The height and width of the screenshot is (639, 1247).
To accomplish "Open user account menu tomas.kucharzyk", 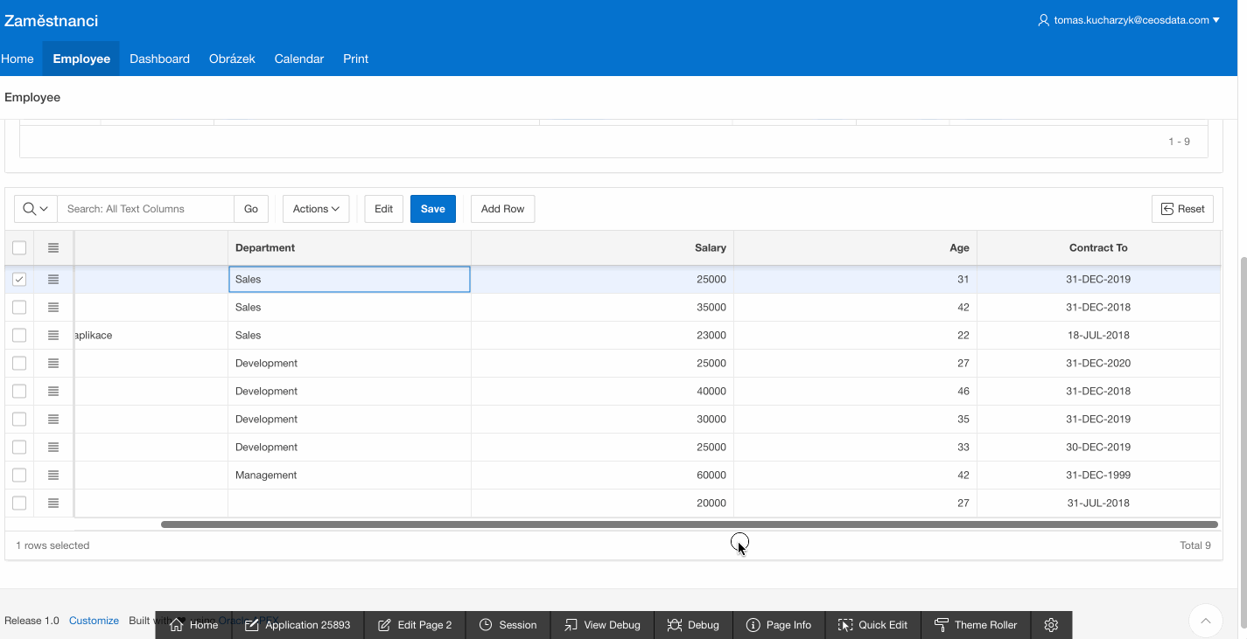I will 1128,20.
